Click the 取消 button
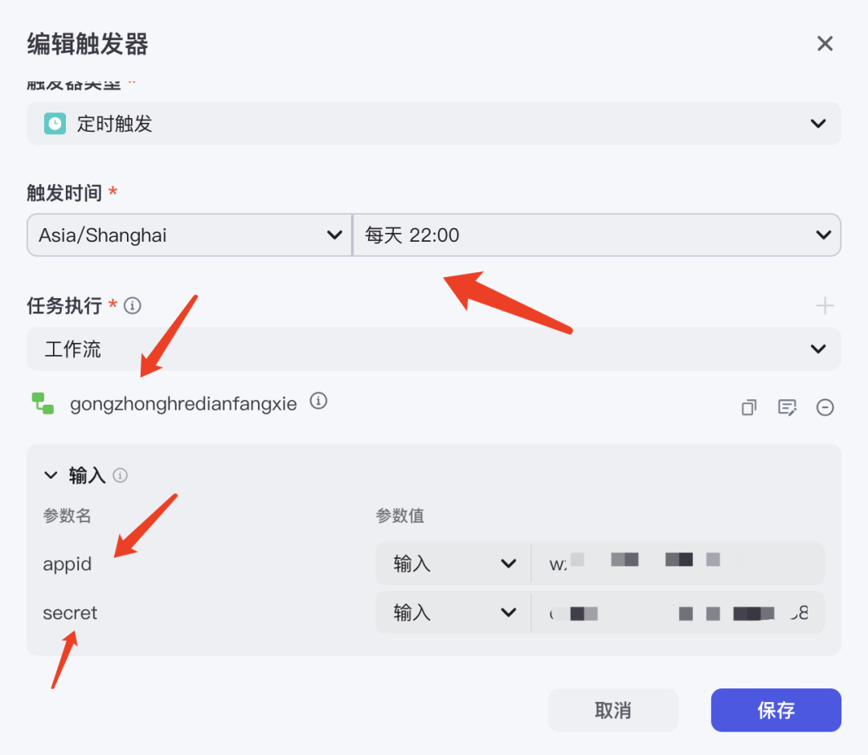Image resolution: width=868 pixels, height=755 pixels. [612, 710]
